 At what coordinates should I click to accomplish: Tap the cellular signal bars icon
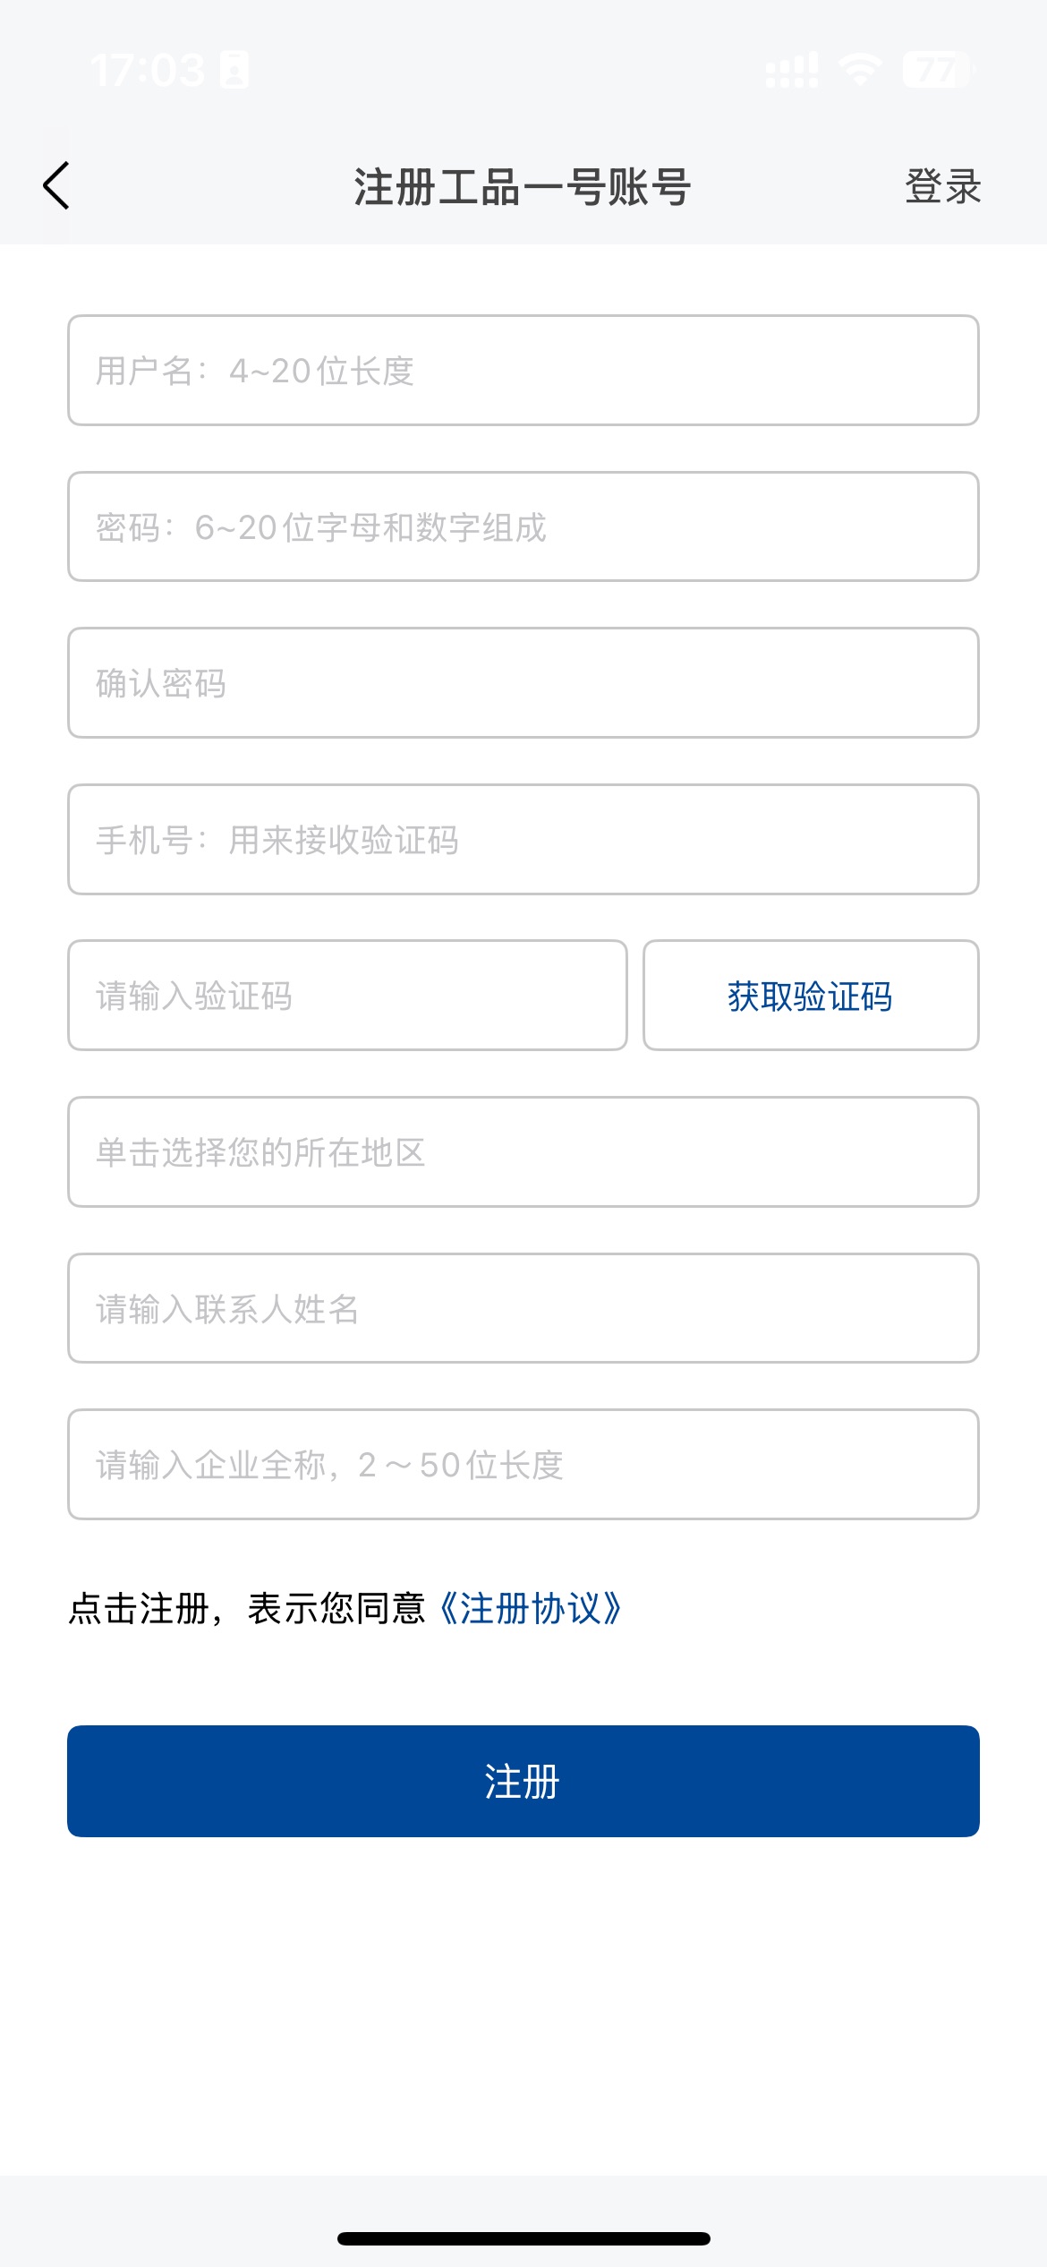coord(791,70)
